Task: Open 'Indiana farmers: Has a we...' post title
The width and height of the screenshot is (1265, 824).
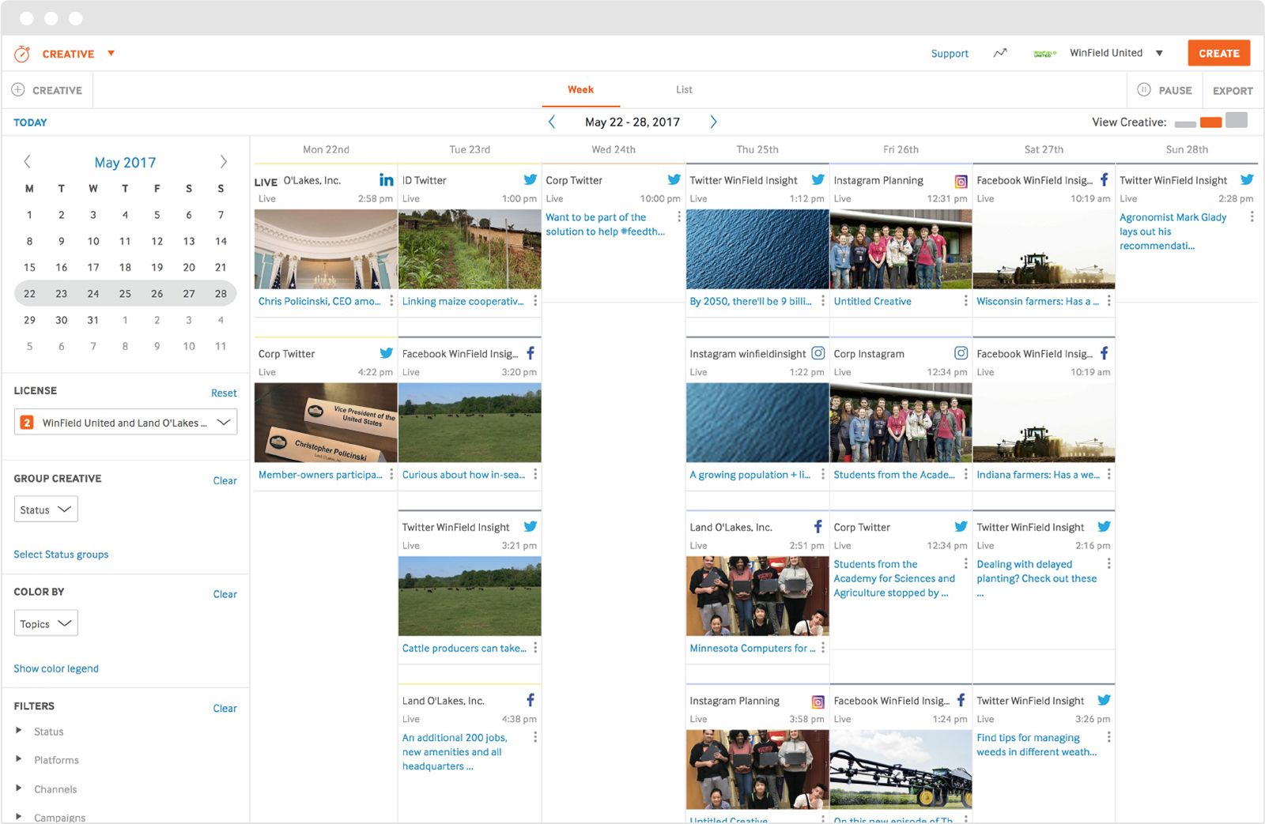Action: coord(1037,475)
